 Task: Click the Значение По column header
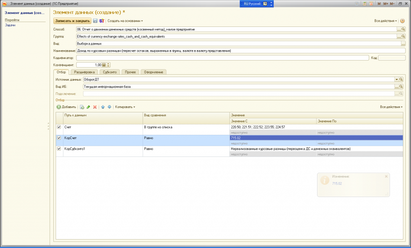click(x=360, y=121)
